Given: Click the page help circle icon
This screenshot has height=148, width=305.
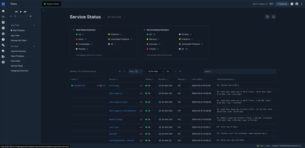Looking at the screenshot, I should coord(267,17).
